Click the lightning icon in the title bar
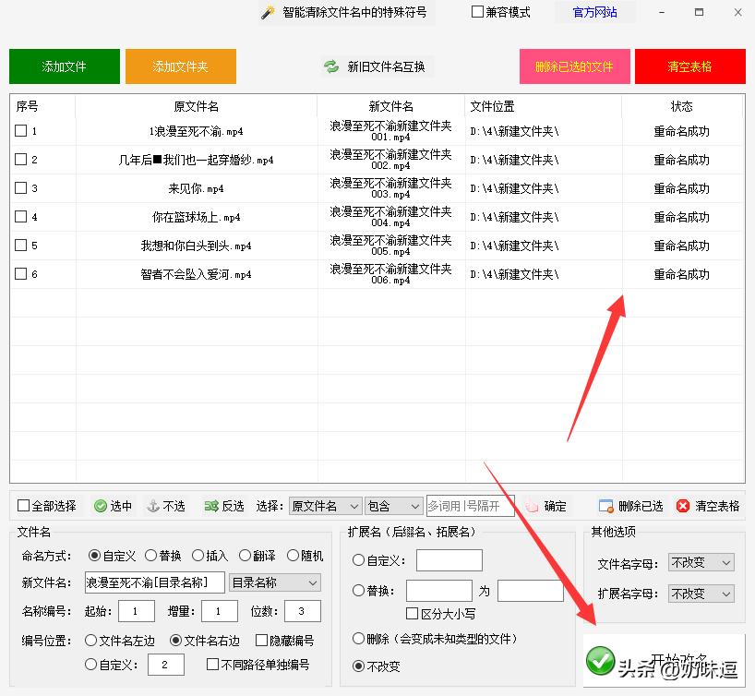The height and width of the screenshot is (696, 755). click(266, 12)
